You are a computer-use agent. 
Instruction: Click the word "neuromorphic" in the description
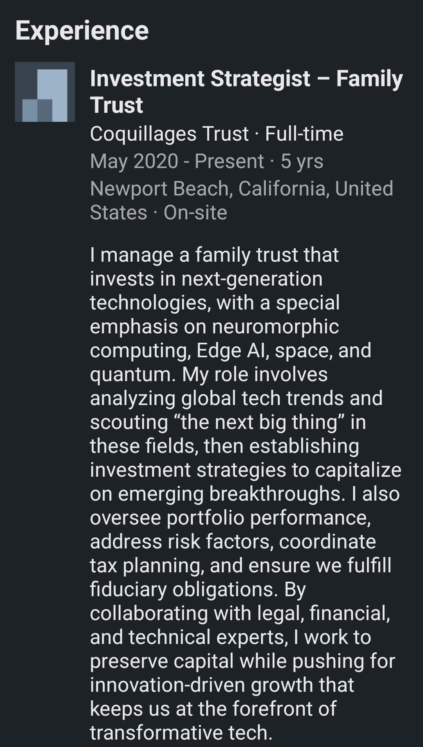click(275, 327)
